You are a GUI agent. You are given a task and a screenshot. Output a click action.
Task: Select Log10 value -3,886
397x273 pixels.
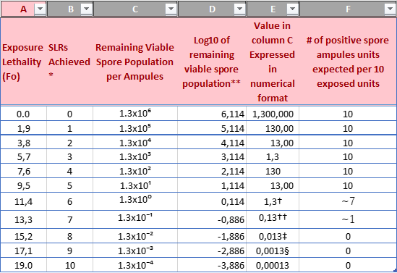212,265
